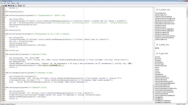Open the Edit menu
Viewport: 188px width, 105px height.
(5, 3)
